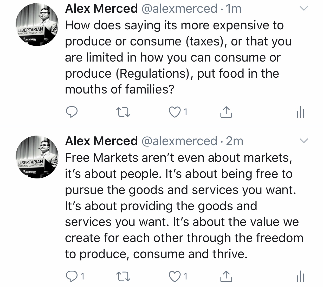
Task: Click the @alexmerced handle on the 2m tweet
Action: tap(179, 141)
